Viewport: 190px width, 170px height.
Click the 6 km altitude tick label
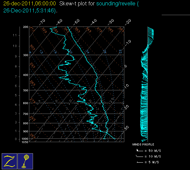click(16, 86)
